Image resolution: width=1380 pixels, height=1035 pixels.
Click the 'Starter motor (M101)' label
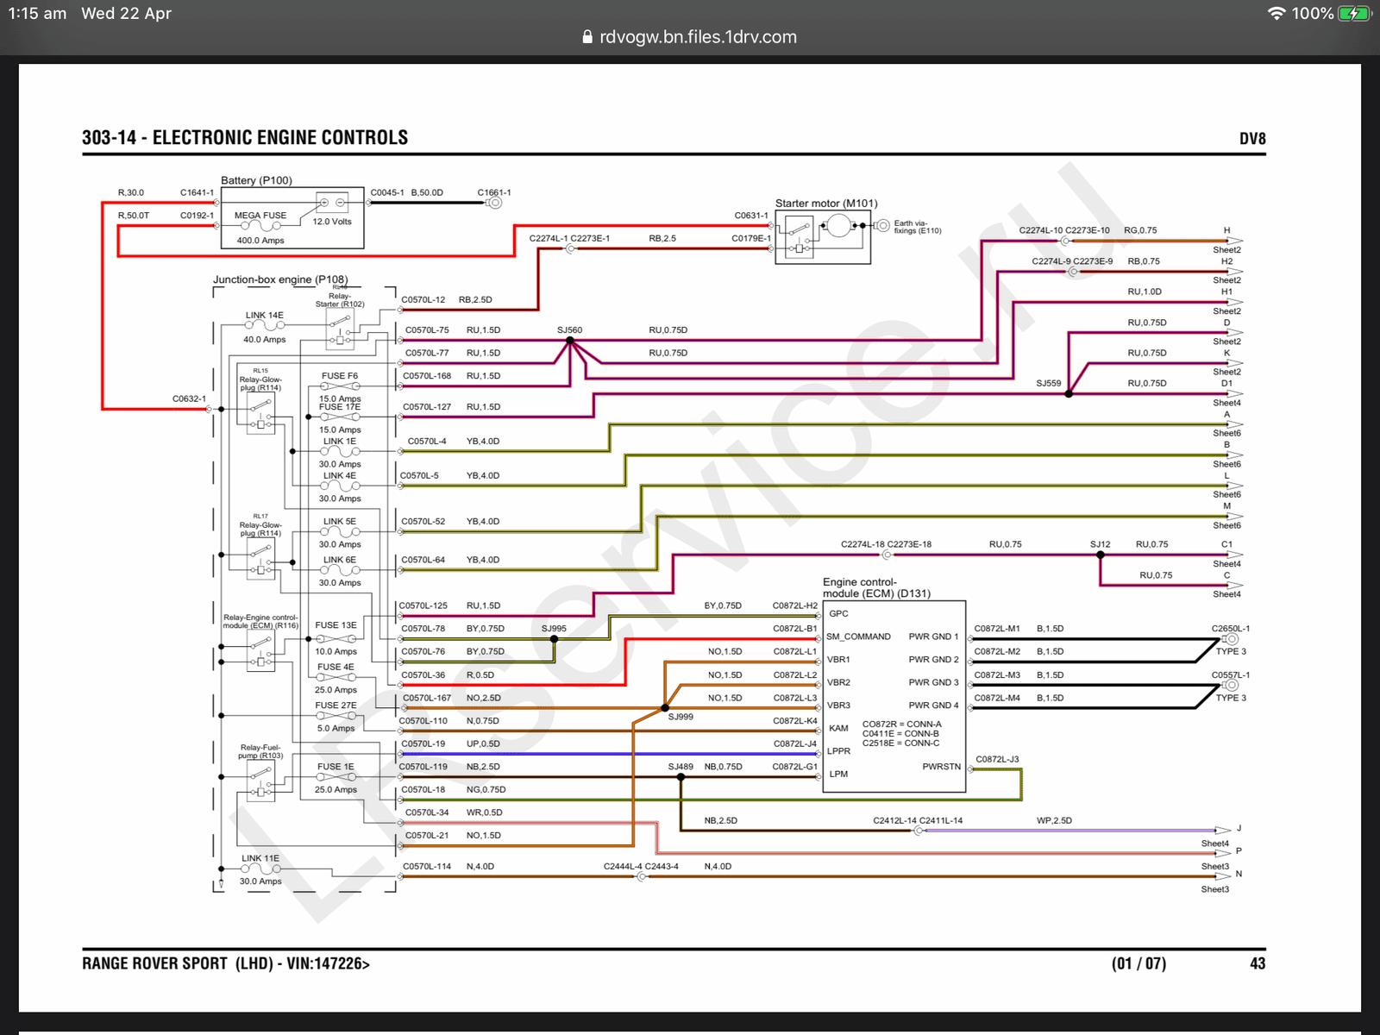[826, 204]
